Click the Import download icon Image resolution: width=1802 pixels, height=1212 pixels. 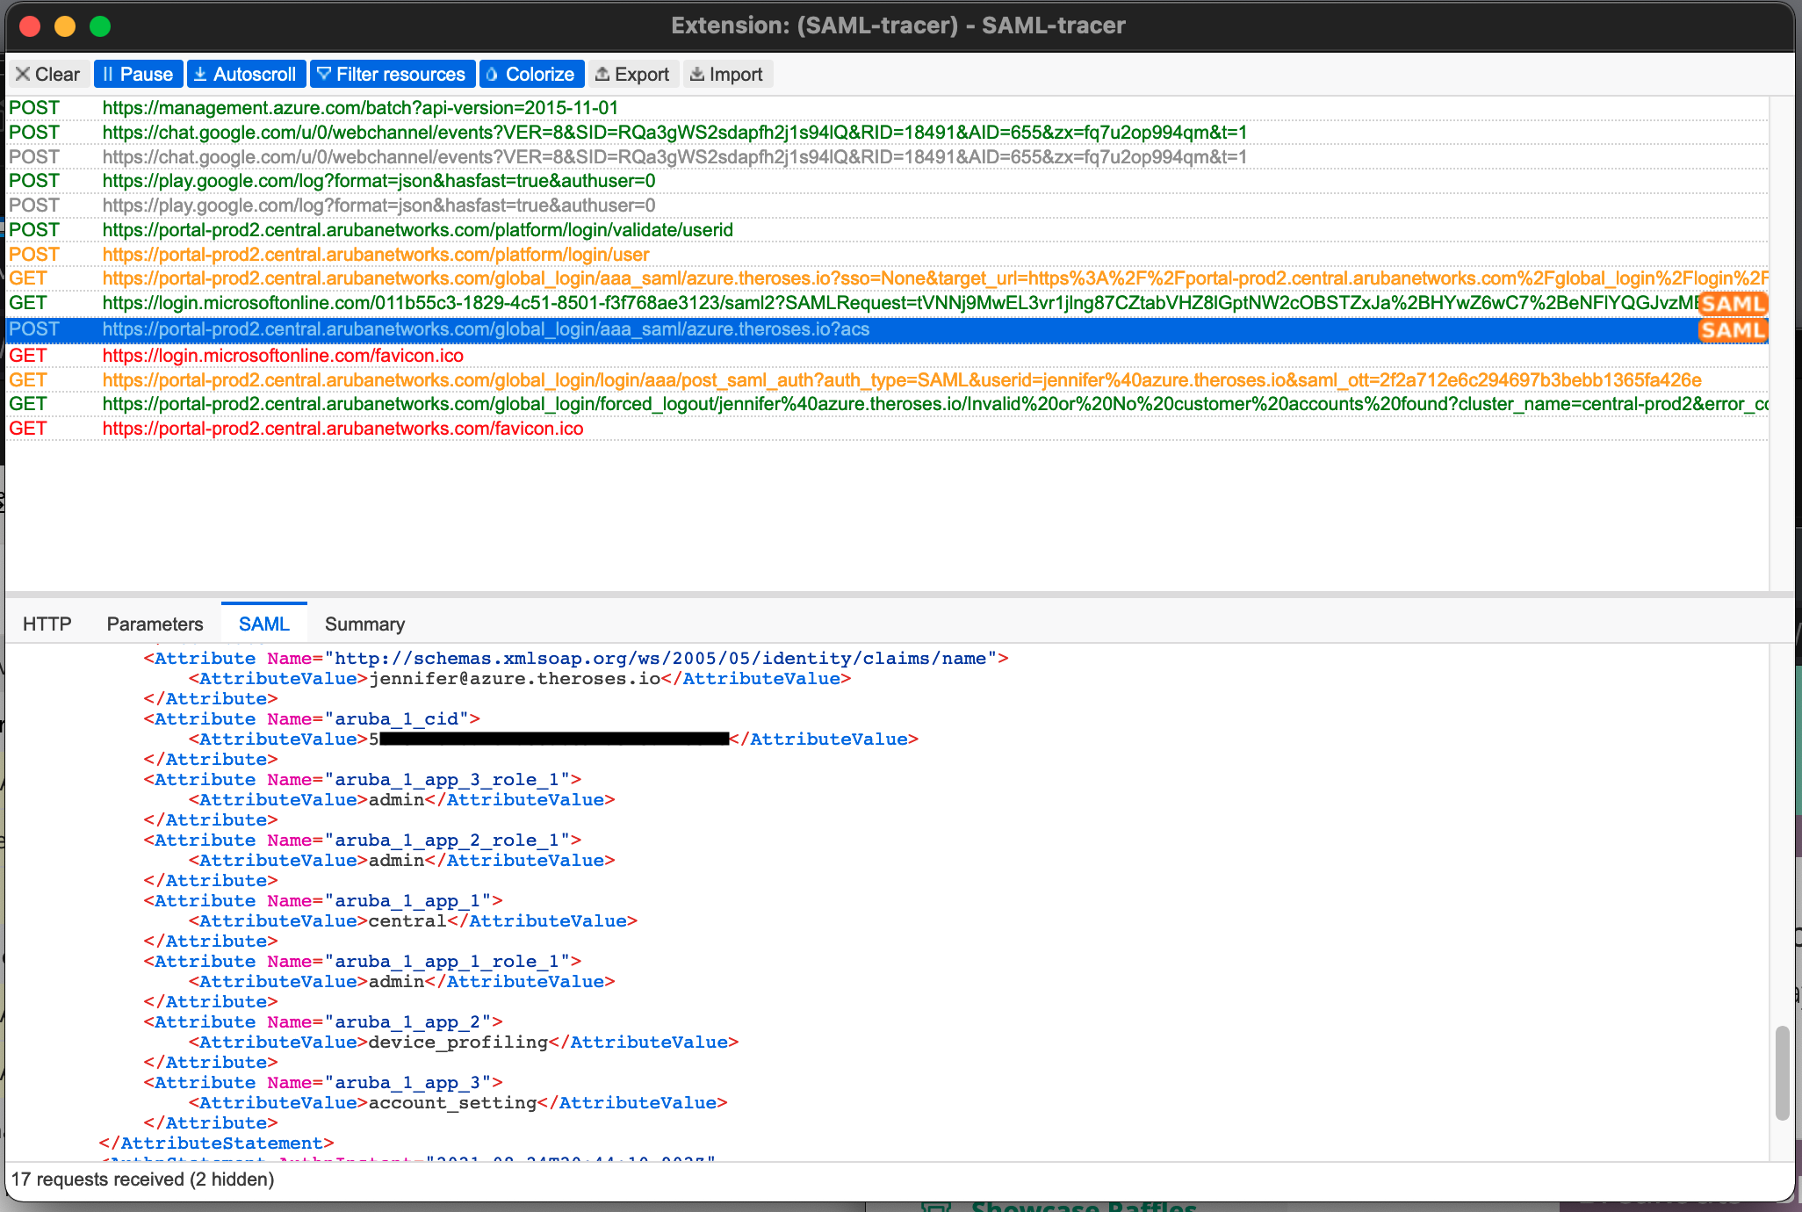697,75
